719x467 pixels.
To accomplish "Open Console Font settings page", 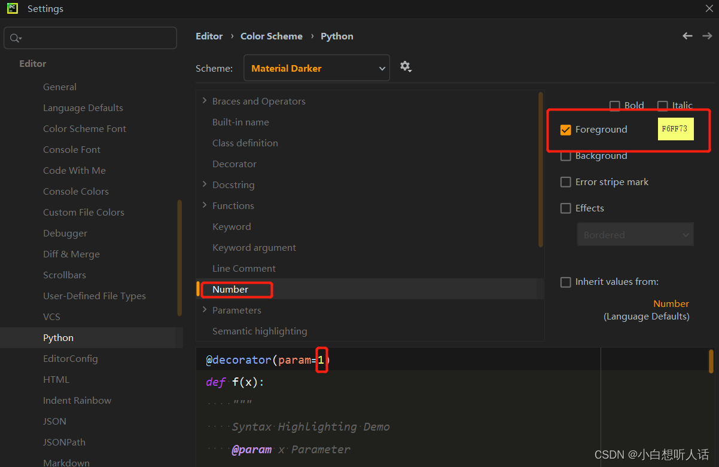I will coord(72,149).
